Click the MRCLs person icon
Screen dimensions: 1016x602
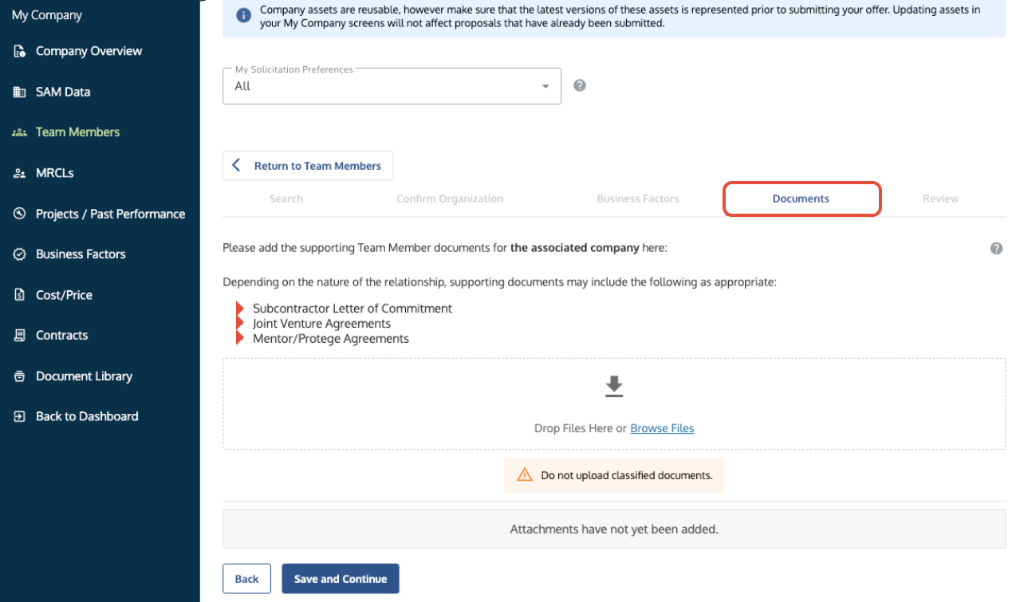coord(20,173)
